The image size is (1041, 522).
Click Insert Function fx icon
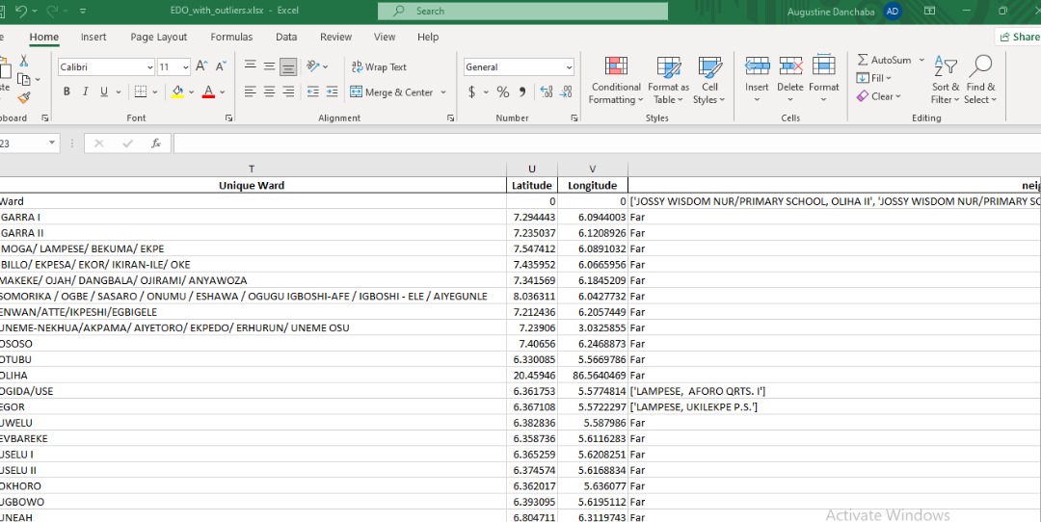(156, 144)
